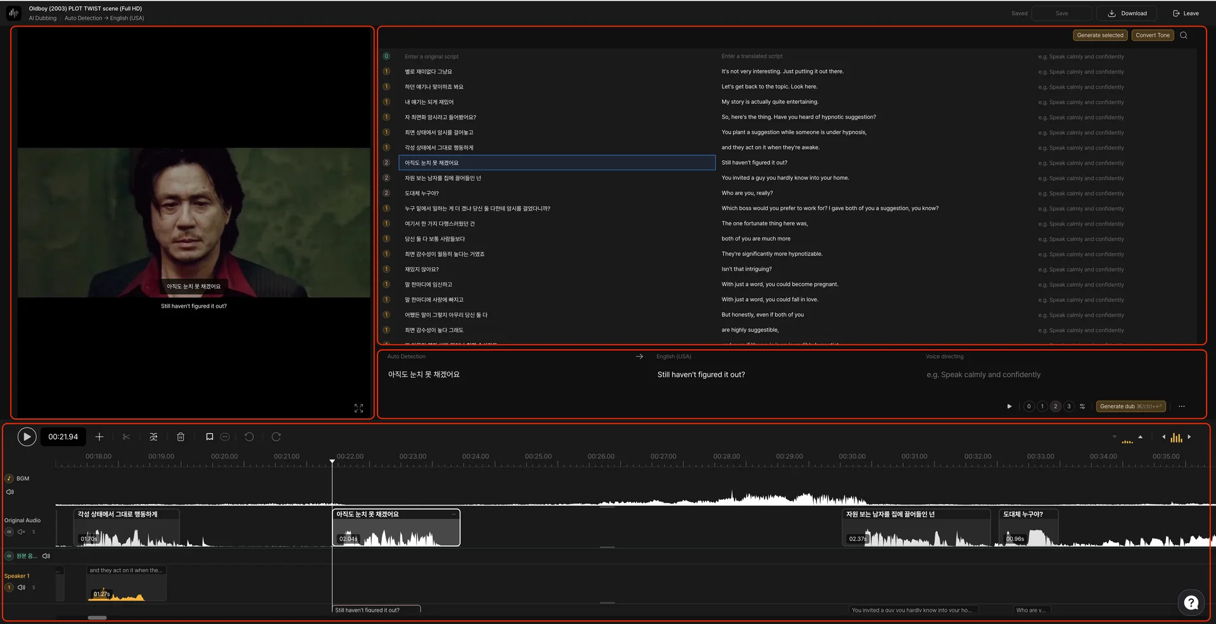Delete selected clip using the trash icon
The width and height of the screenshot is (1216, 624).
click(x=180, y=437)
